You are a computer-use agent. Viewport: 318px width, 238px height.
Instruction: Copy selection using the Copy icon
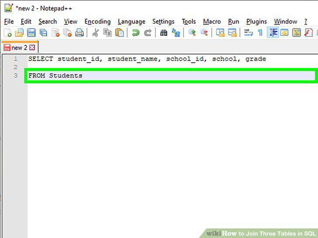pyautogui.click(x=107, y=33)
